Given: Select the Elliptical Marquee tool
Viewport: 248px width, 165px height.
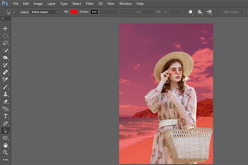Looking at the screenshot, I should click(x=5, y=36).
